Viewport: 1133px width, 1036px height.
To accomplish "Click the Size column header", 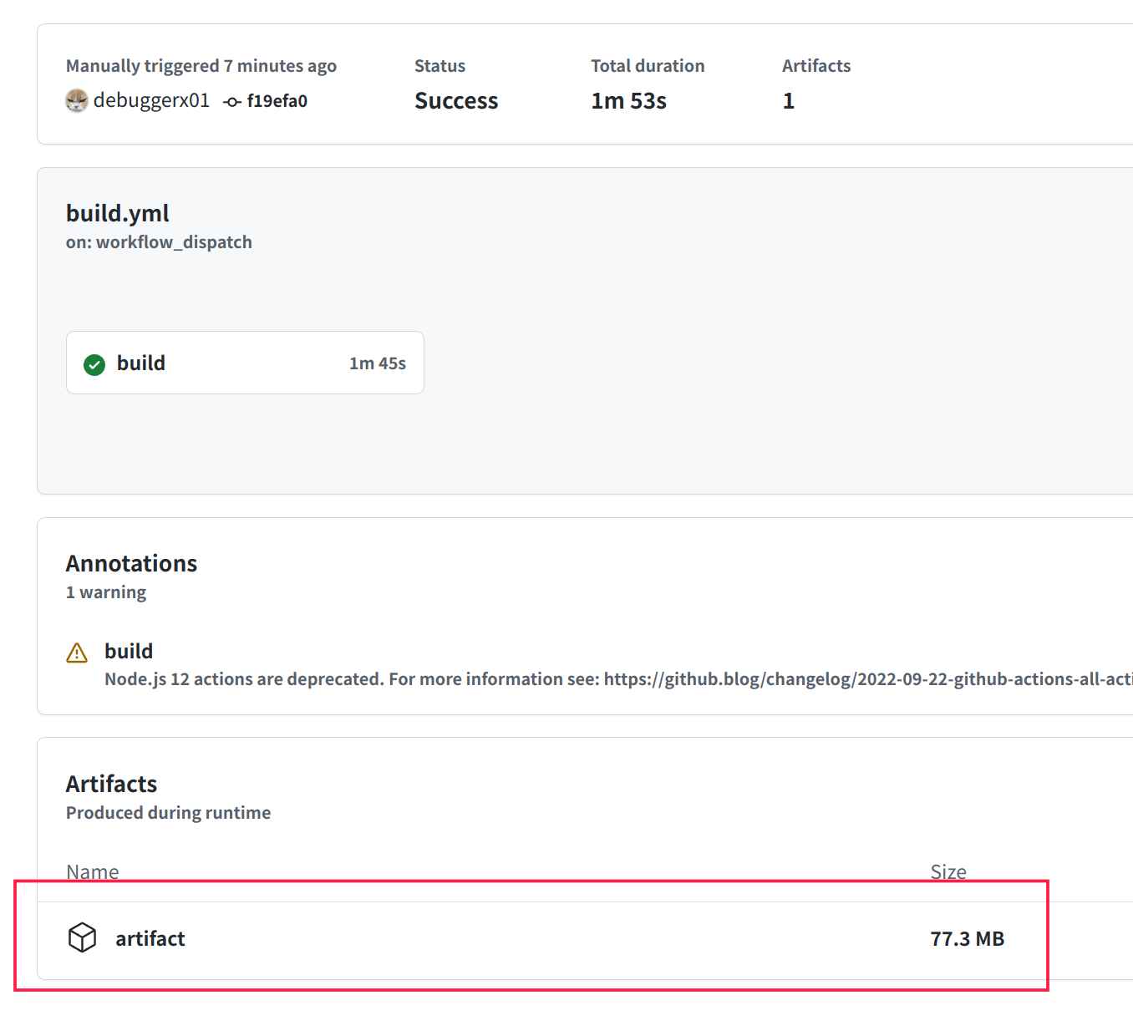I will [x=948, y=871].
